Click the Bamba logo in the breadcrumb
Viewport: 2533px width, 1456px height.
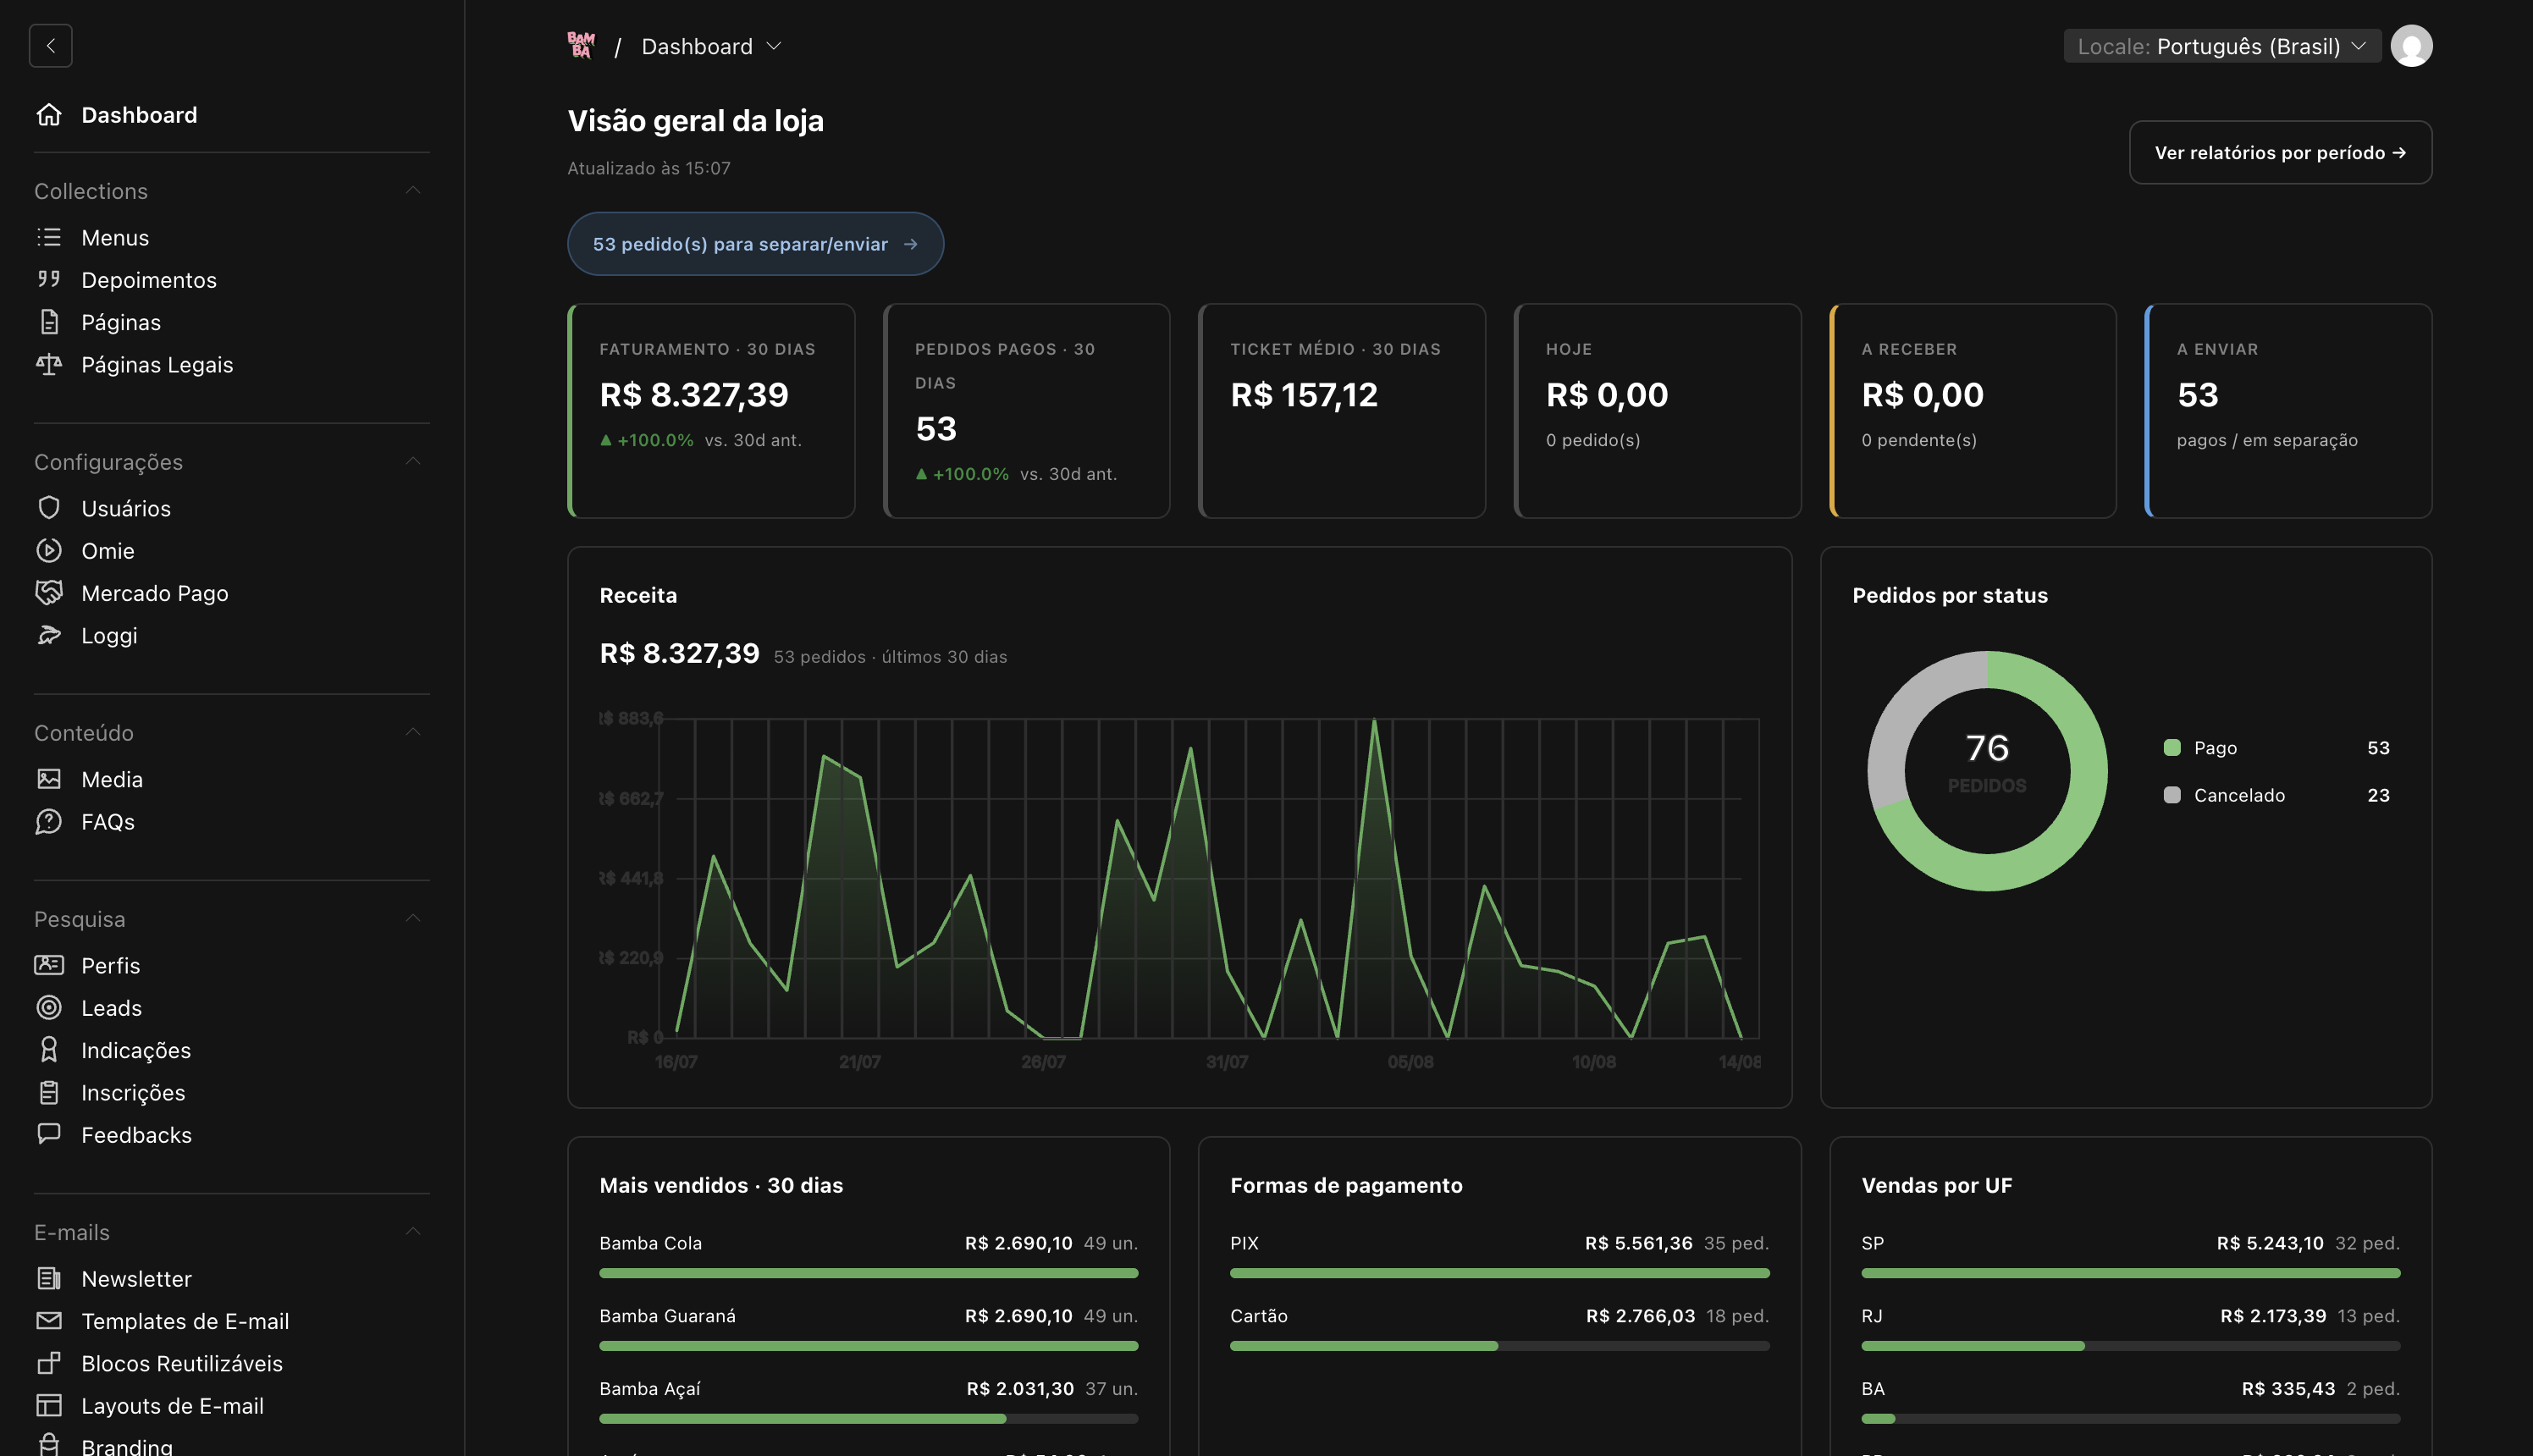click(x=581, y=46)
